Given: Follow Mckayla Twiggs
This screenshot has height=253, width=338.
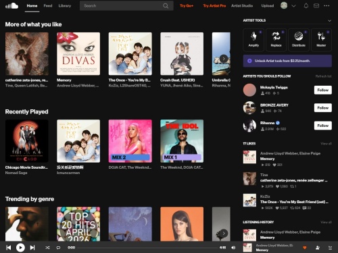Looking at the screenshot, I should click(x=323, y=90).
